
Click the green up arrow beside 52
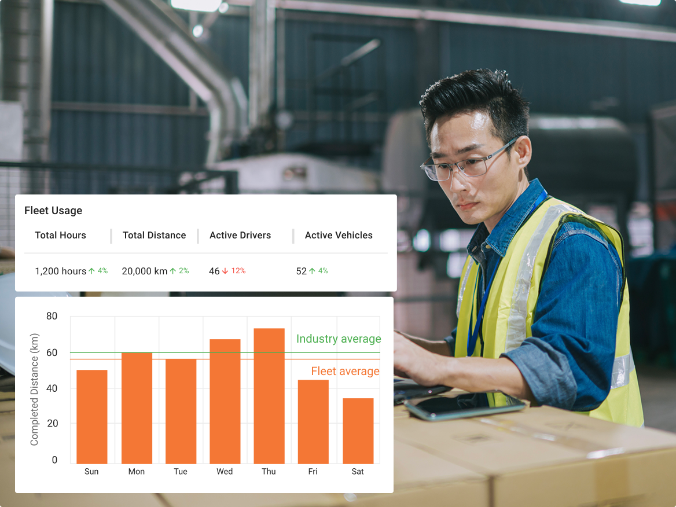coord(312,271)
